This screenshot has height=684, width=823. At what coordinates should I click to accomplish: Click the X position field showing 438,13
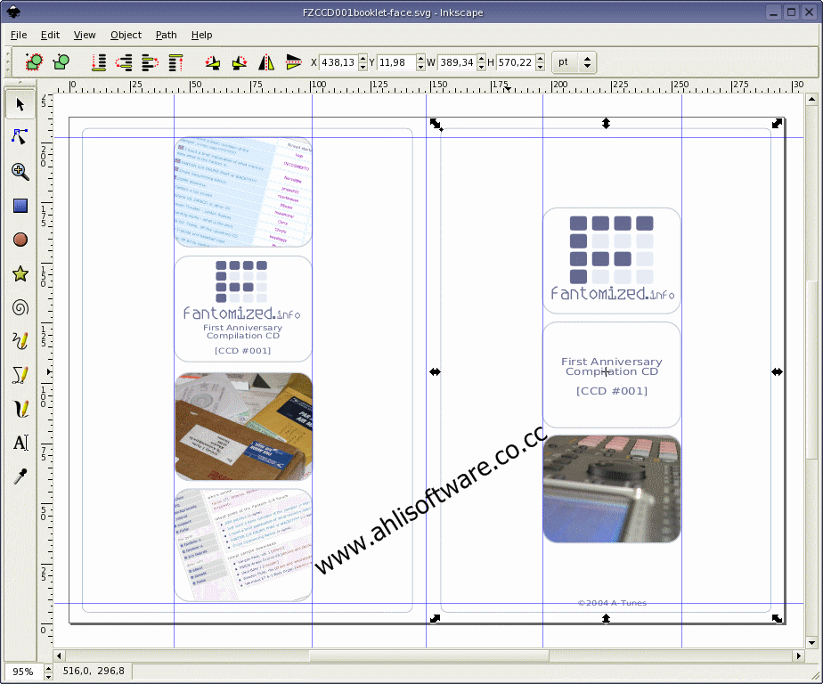tap(338, 62)
